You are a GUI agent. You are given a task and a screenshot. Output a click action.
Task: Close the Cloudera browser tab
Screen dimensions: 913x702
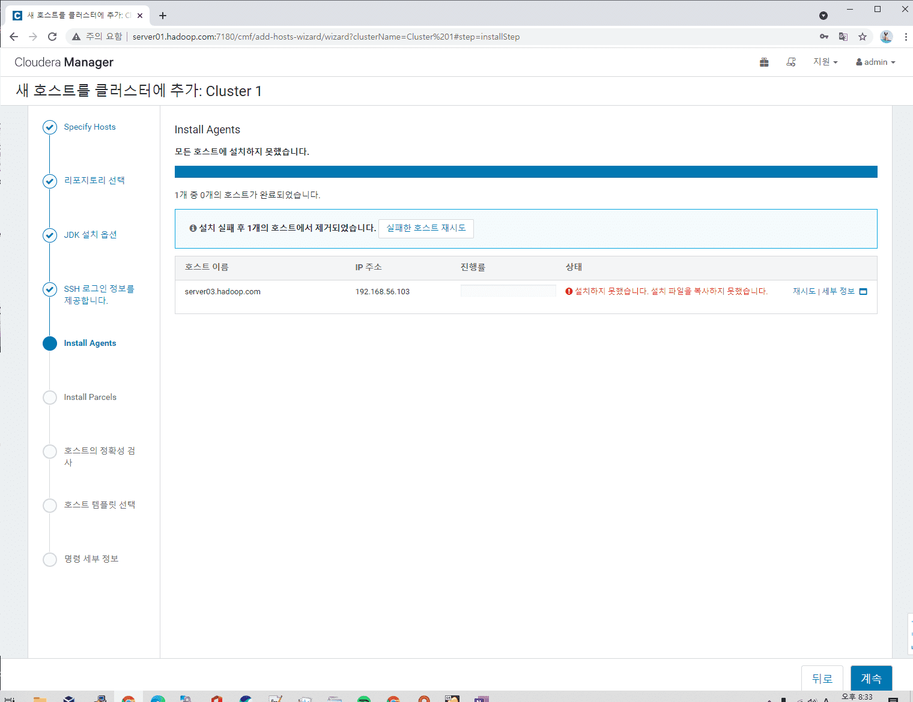140,16
